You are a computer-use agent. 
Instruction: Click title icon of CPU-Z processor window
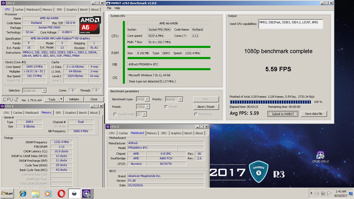pos(3,3)
